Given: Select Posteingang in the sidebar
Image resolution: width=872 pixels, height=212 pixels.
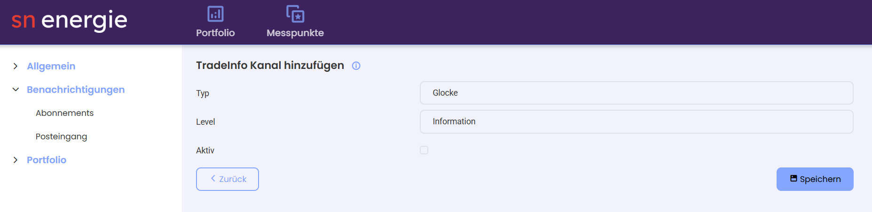Looking at the screenshot, I should [x=62, y=136].
